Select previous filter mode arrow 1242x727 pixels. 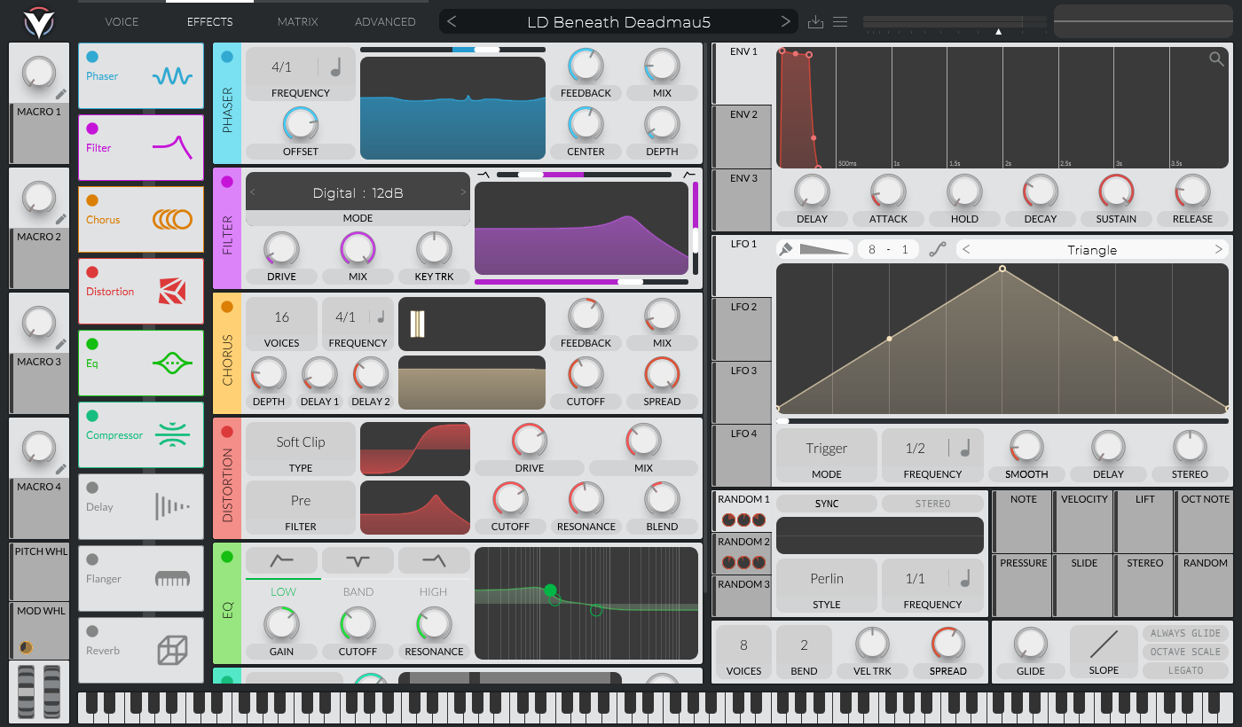[253, 192]
